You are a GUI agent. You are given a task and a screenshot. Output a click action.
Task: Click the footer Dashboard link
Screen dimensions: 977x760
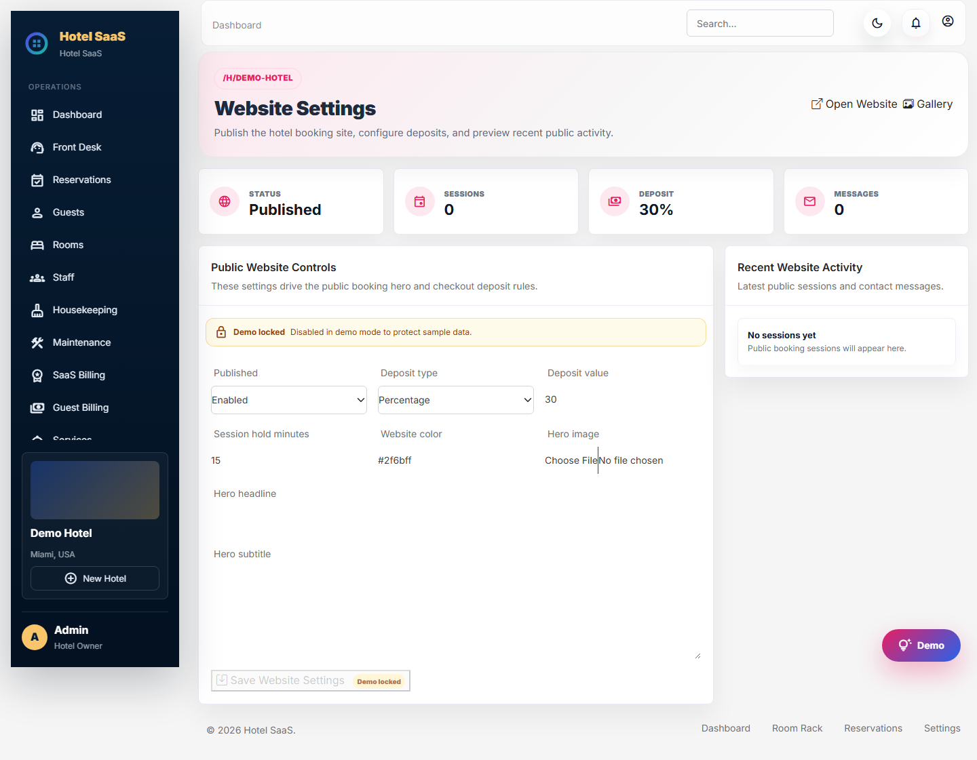726,728
